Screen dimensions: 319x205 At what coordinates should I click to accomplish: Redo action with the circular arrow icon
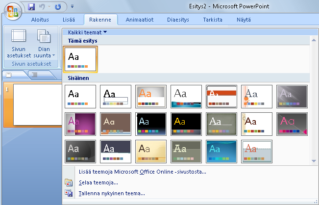[58, 7]
